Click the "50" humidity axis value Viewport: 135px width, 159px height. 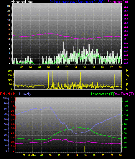(5, 124)
